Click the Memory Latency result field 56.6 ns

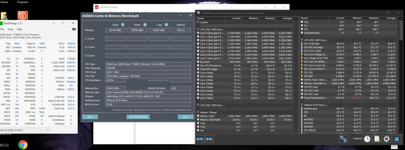point(181,30)
